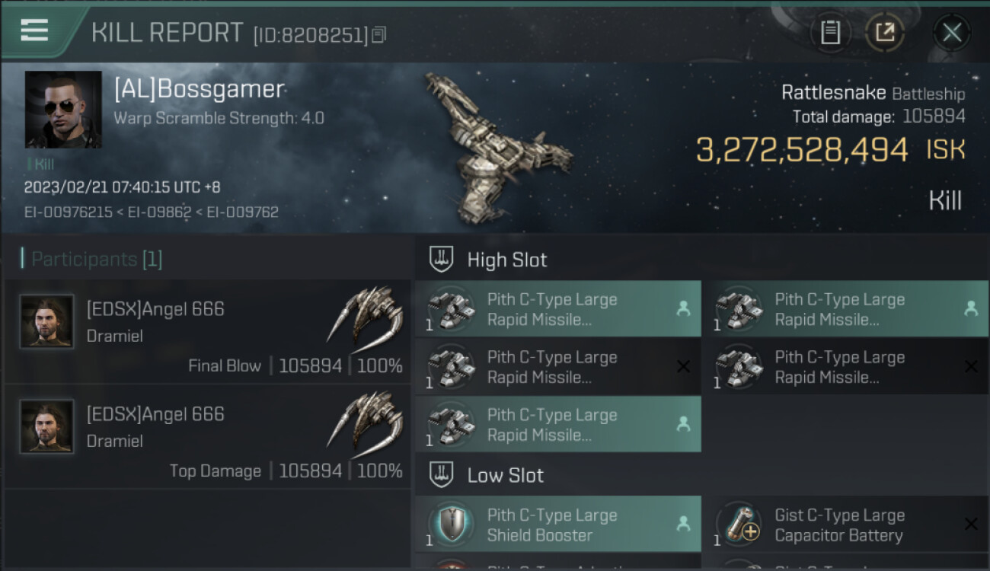Click the X mark on the destroyed Capacitor Battery
This screenshot has width=990, height=571.
click(971, 525)
